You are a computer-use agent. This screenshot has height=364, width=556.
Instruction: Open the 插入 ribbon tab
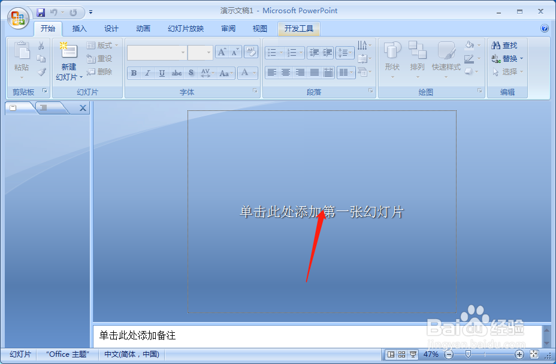pos(80,28)
